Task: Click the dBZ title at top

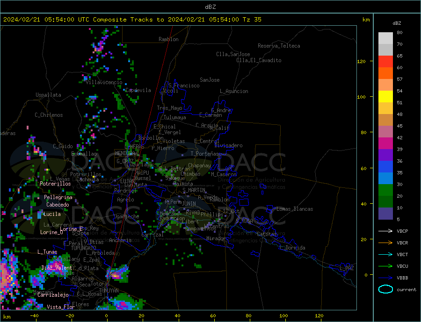Action: [x=210, y=7]
